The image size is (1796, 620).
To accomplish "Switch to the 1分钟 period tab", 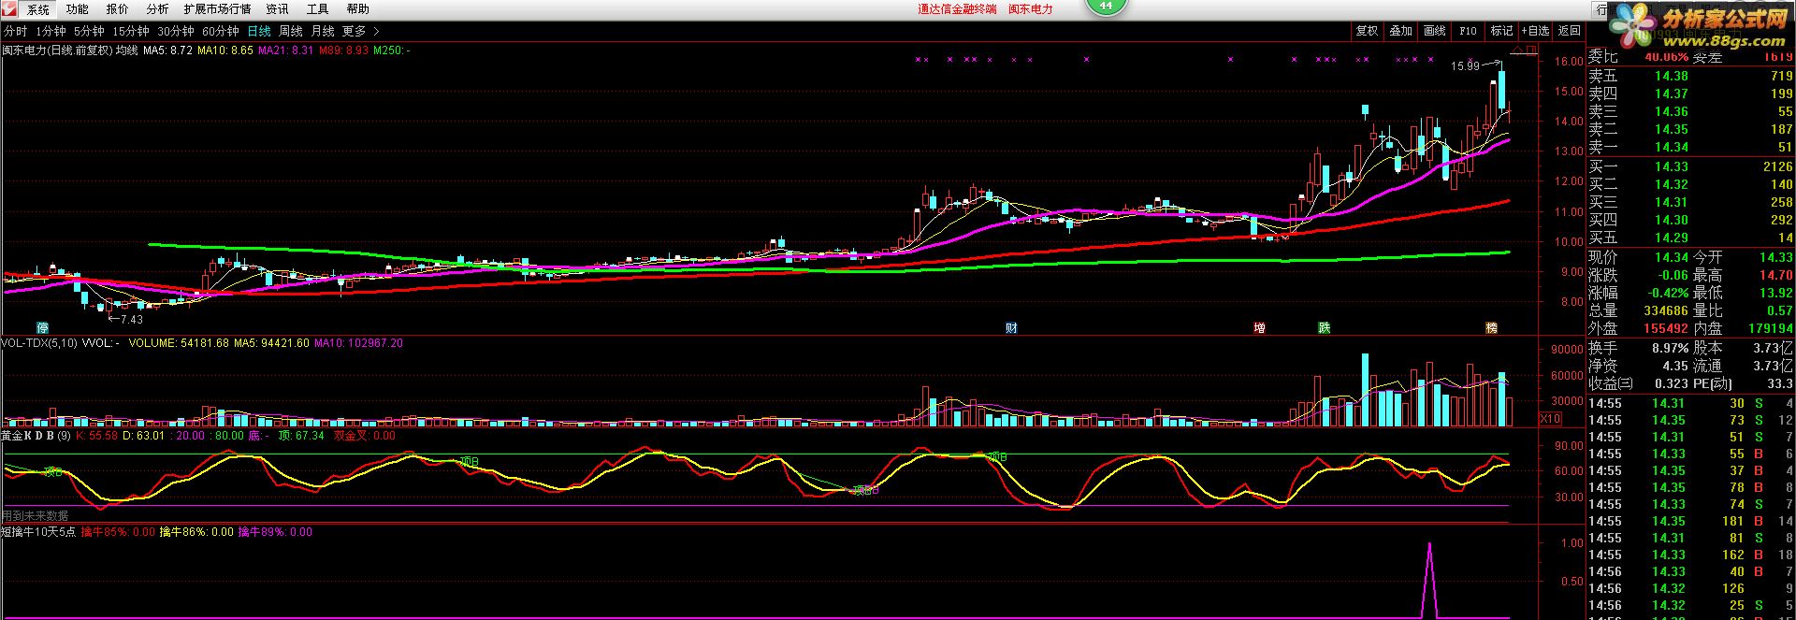I will (51, 32).
